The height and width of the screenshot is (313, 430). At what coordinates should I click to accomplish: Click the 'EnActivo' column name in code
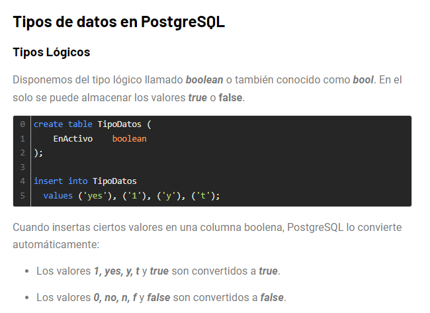(73, 139)
